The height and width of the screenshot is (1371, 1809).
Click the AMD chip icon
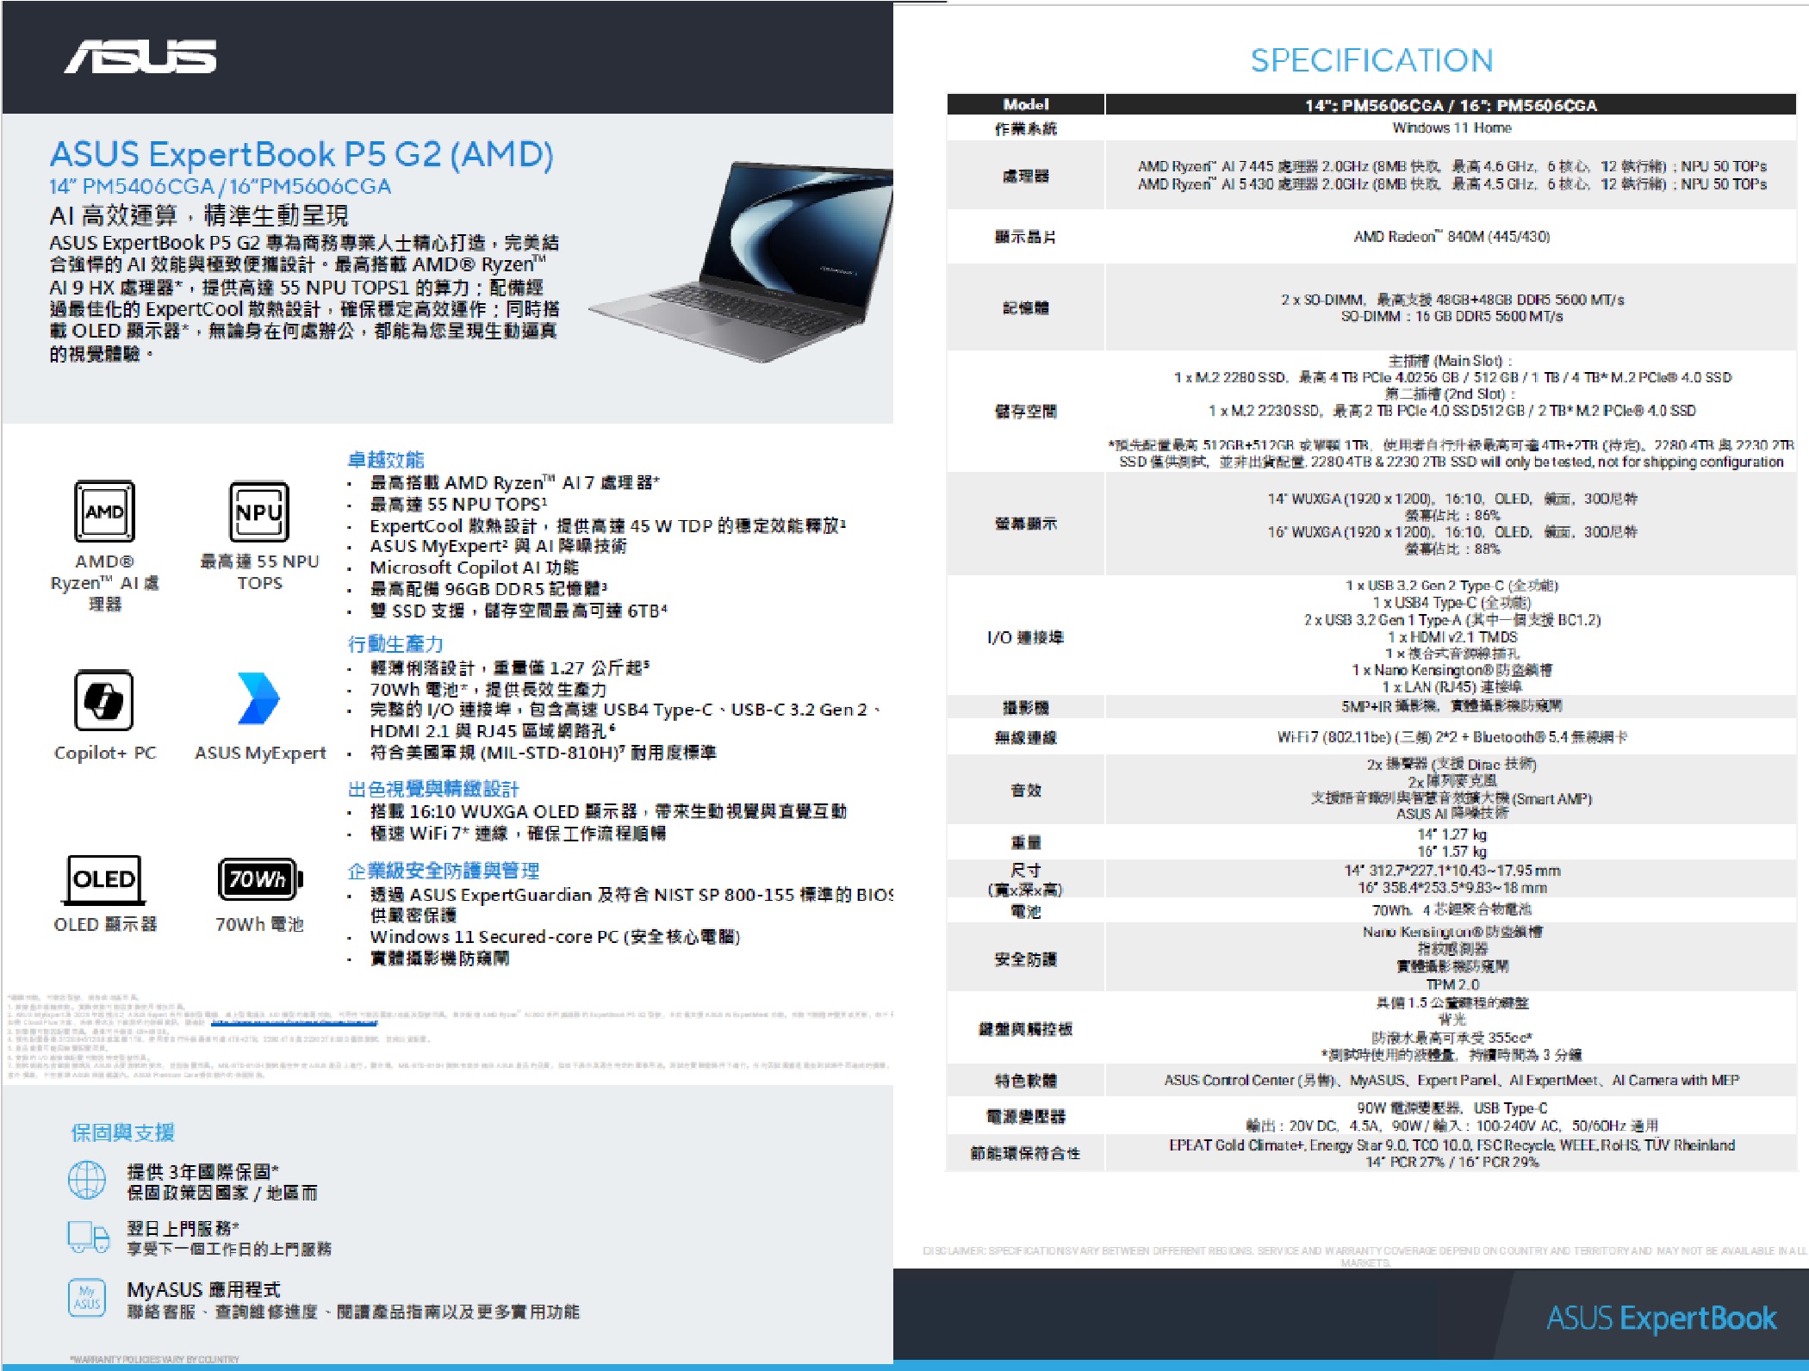pyautogui.click(x=104, y=511)
